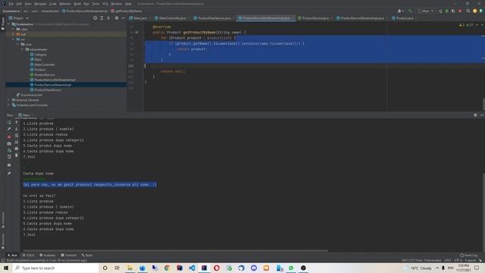This screenshot has width=485, height=273.
Task: Open the Main run configuration dropdown
Action: [x=426, y=11]
